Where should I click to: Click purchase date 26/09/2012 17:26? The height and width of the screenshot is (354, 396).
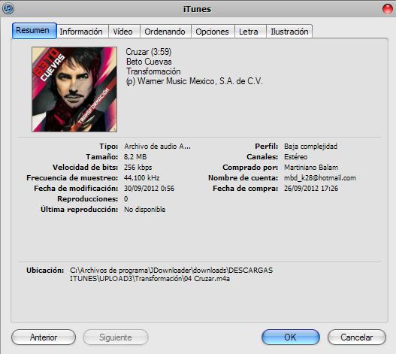click(311, 189)
